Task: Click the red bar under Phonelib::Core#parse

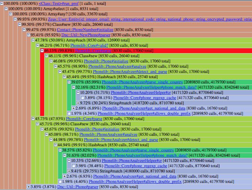Action: coord(42,84)
